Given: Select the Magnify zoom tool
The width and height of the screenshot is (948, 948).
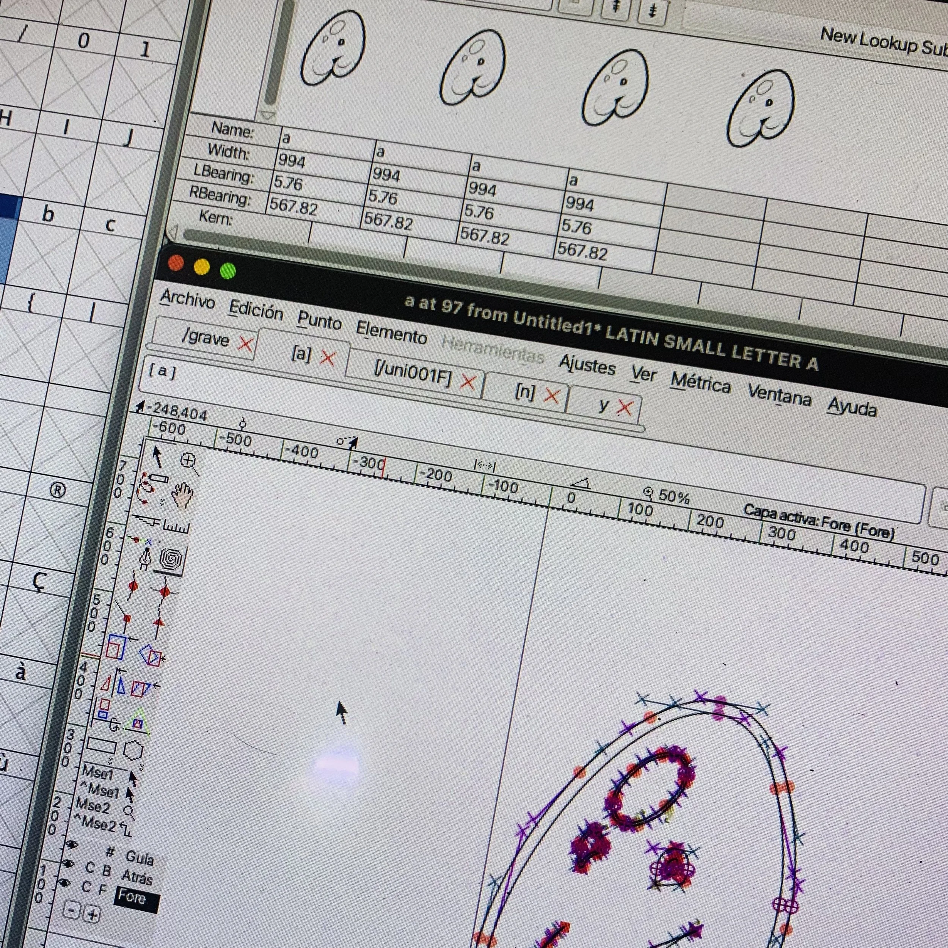Looking at the screenshot, I should coord(189,462).
